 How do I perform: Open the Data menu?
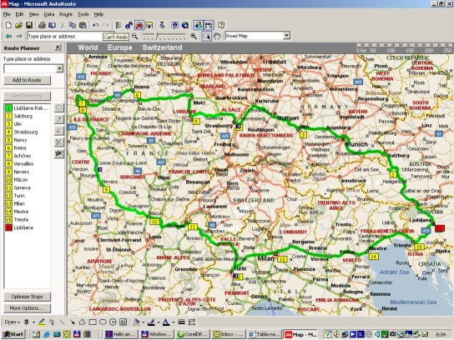49,14
